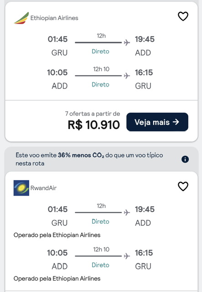The width and height of the screenshot is (202, 292).
Task: Click the RwandAir logo
Action: click(x=21, y=188)
